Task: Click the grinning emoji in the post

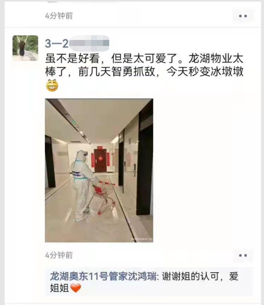Action: pyautogui.click(x=52, y=86)
